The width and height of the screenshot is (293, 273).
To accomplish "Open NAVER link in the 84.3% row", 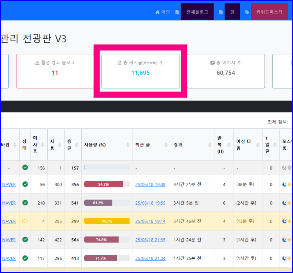I will [9, 185].
